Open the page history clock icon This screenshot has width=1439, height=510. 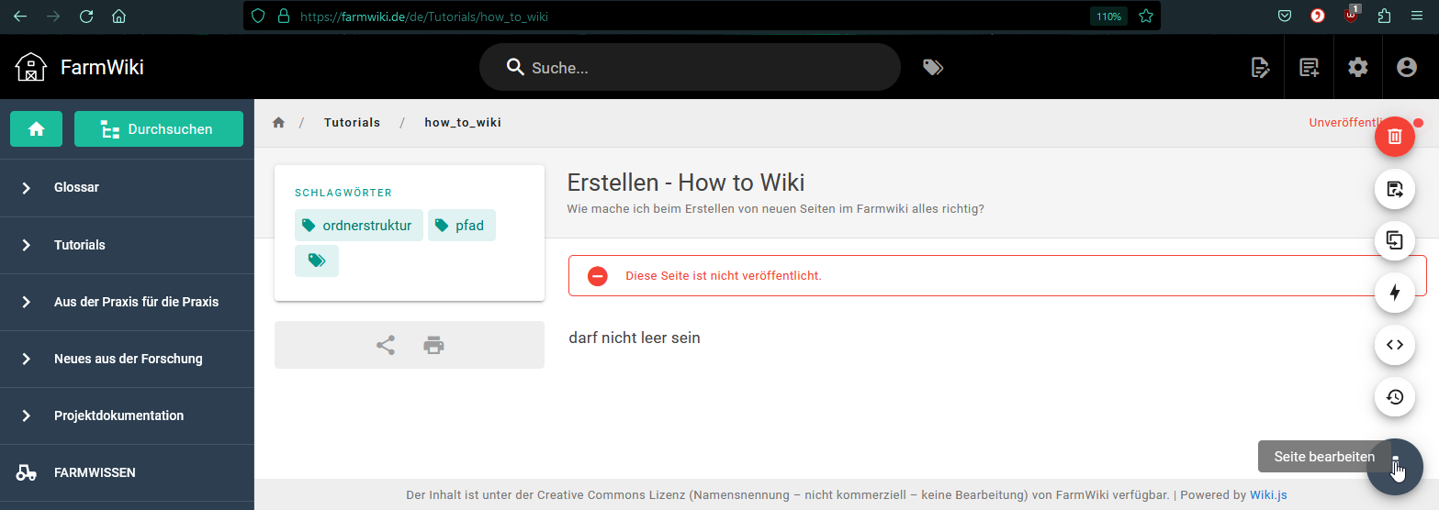pos(1394,397)
